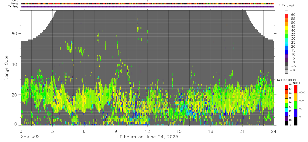Click the 'Range Gate' y-axis title
The image size is (308, 142).
(x=7, y=68)
